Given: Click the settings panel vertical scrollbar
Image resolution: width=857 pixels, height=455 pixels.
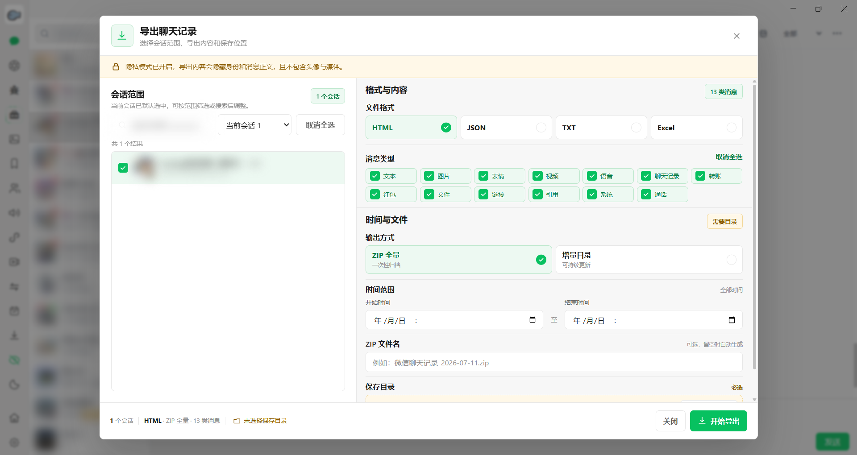Looking at the screenshot, I should [754, 227].
